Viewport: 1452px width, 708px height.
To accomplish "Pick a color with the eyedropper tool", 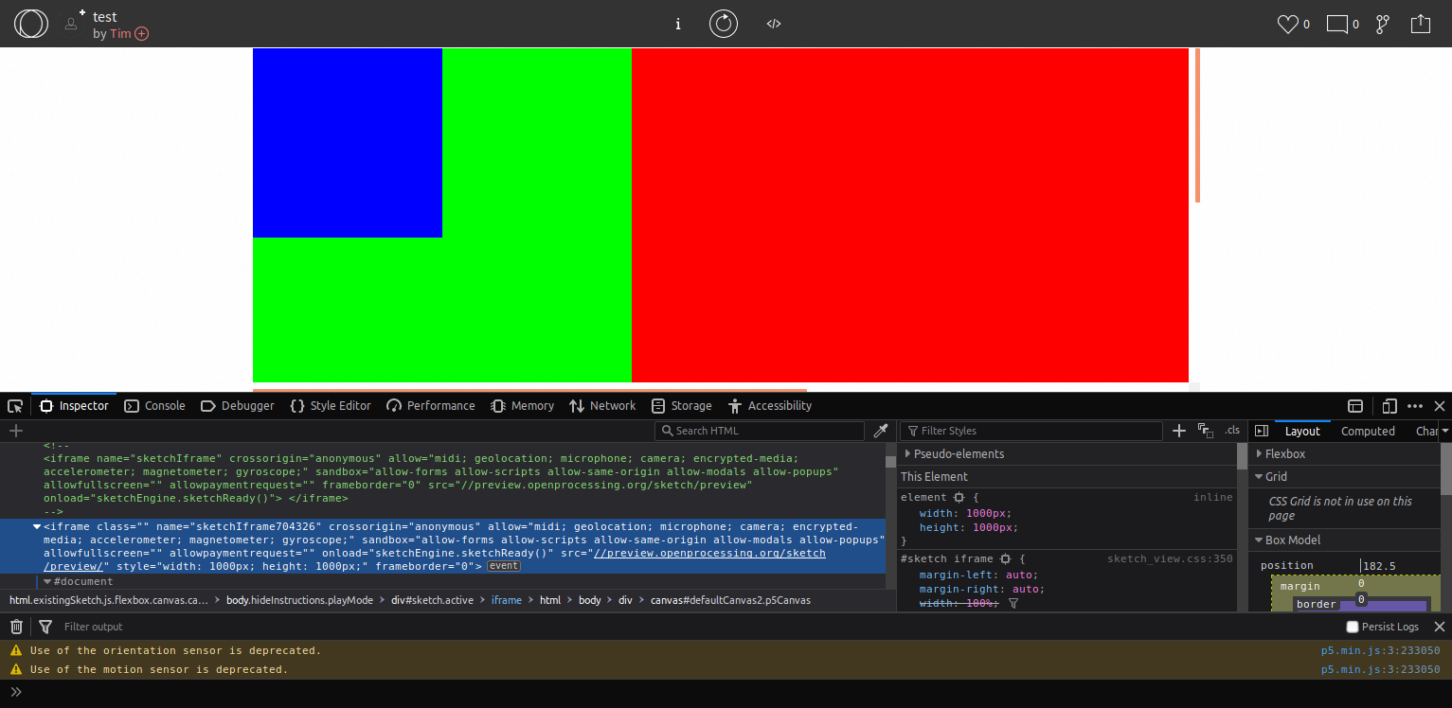I will 881,431.
